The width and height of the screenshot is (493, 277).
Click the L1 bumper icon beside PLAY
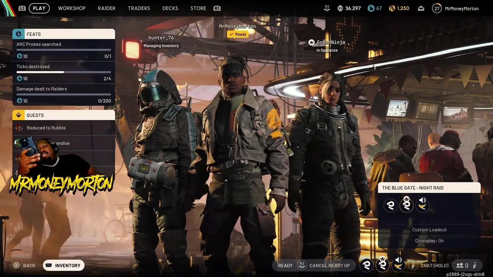22,8
